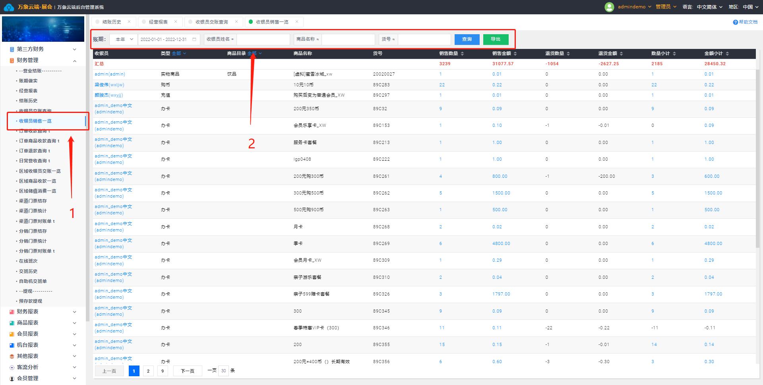Open the 中国 region dropdown
This screenshot has width=763, height=385.
751,7
